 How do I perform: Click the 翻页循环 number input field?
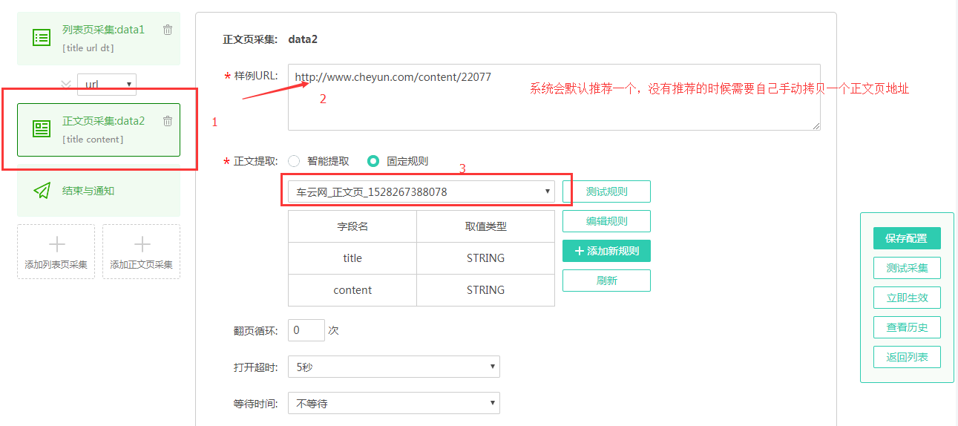pyautogui.click(x=306, y=330)
